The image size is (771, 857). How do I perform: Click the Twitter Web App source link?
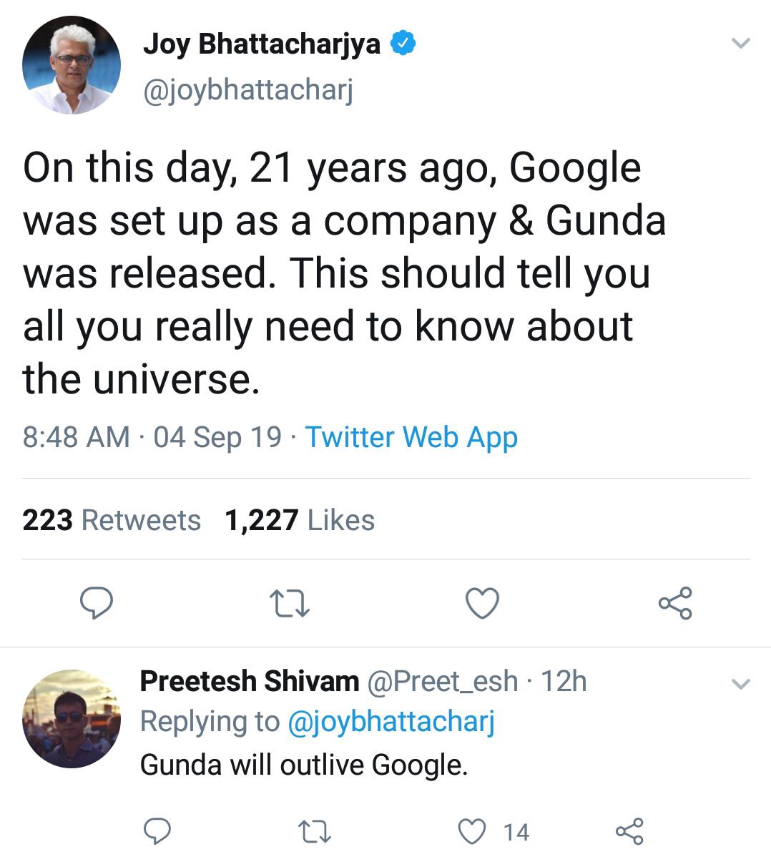[x=411, y=437]
